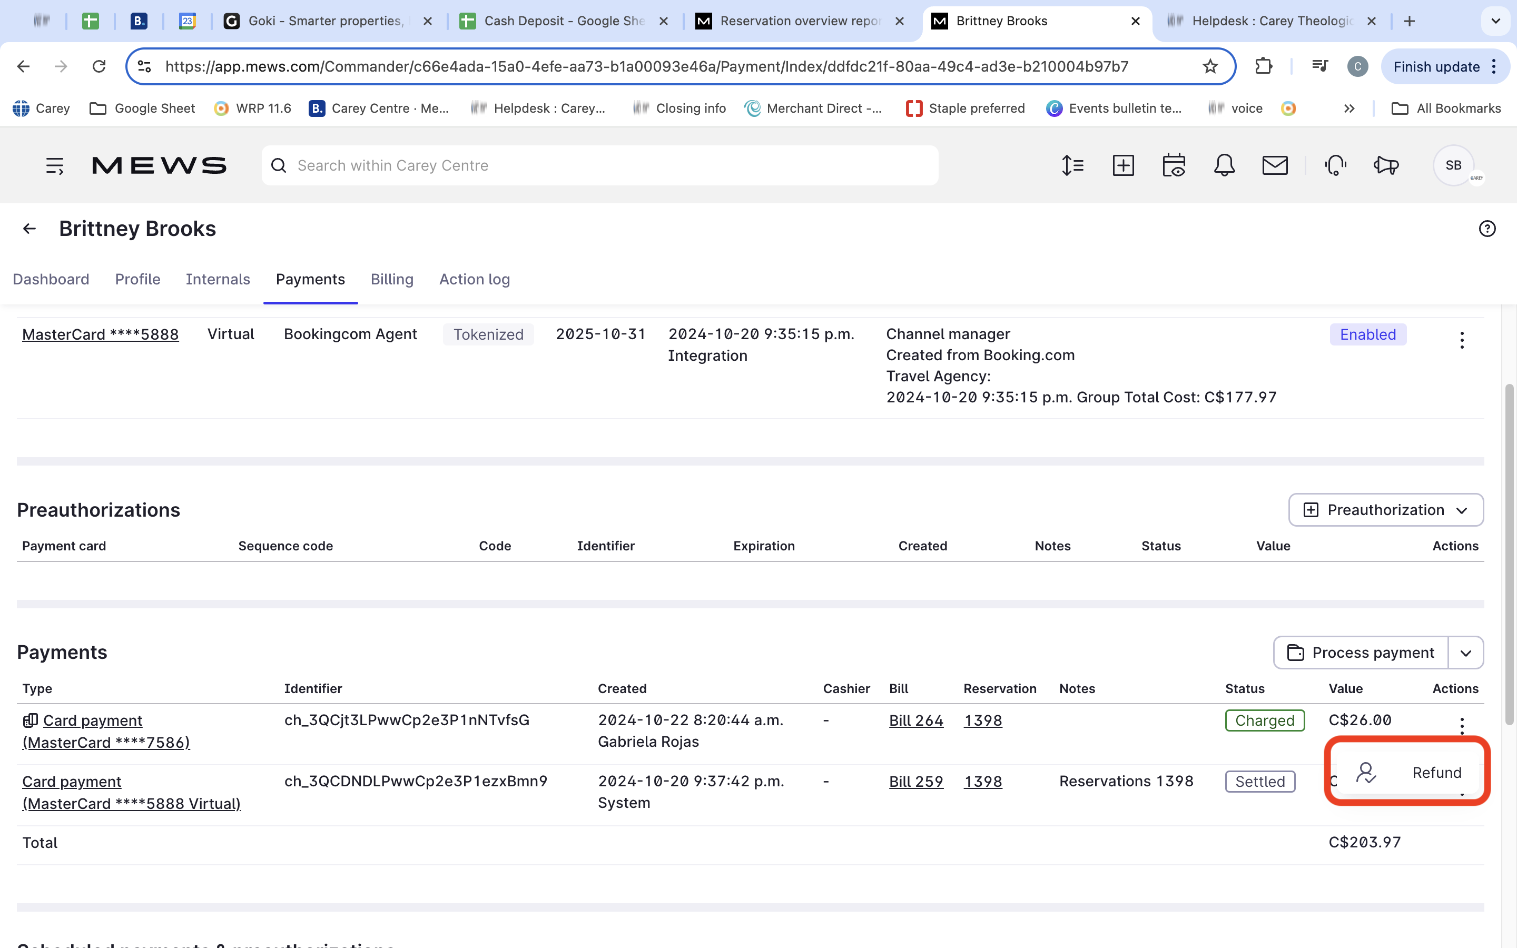Image resolution: width=1517 pixels, height=948 pixels.
Task: Click the search within Carey Centre field
Action: 600,165
